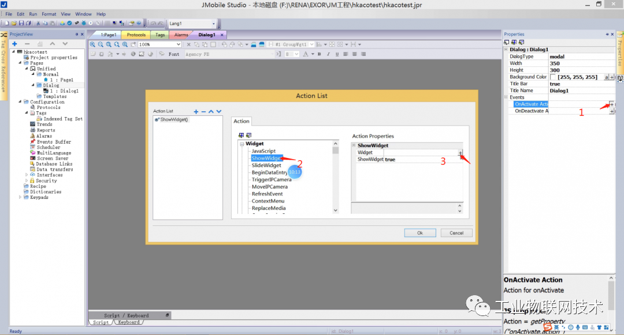The image size is (624, 335).
Task: Open the Trends item in ProjectView
Action: click(44, 125)
